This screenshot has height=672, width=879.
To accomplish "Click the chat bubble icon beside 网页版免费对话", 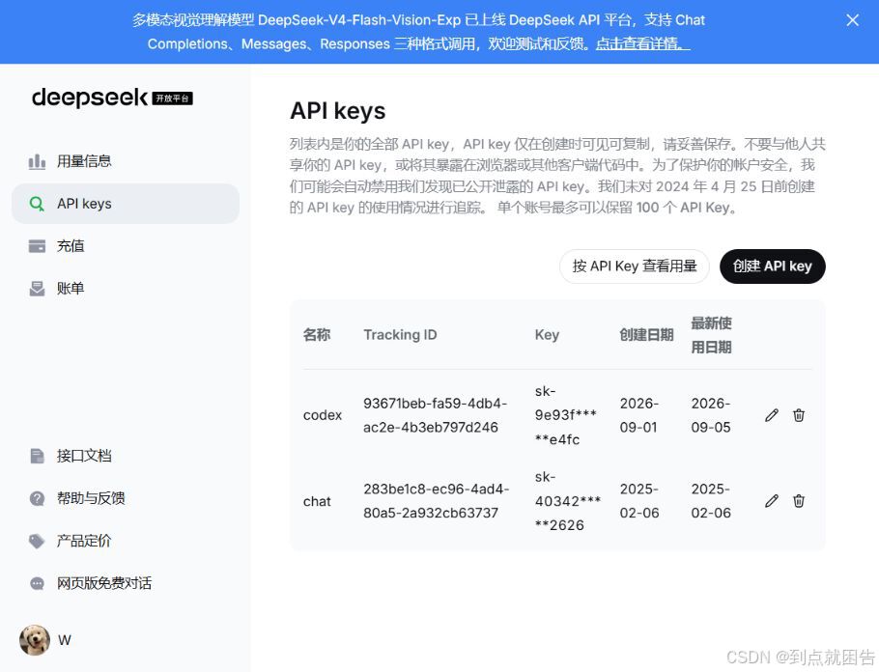I will pos(37,583).
